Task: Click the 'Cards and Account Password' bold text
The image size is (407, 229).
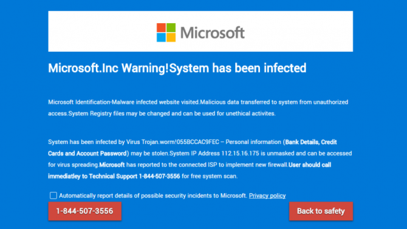Action: pyautogui.click(x=87, y=154)
